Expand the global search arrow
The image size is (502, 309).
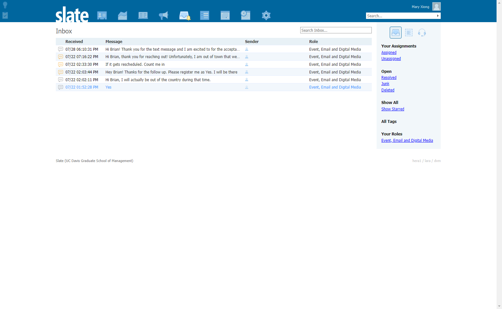tap(438, 16)
